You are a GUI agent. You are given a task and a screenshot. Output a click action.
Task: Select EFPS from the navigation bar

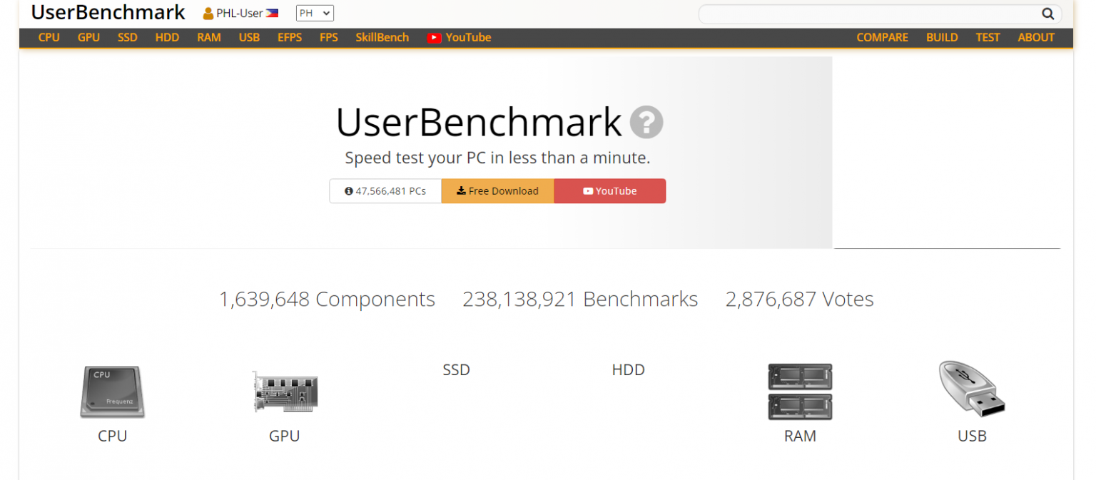pyautogui.click(x=290, y=37)
